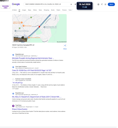Open the Street View thumbnail
The image size is (118, 128).
20,39
